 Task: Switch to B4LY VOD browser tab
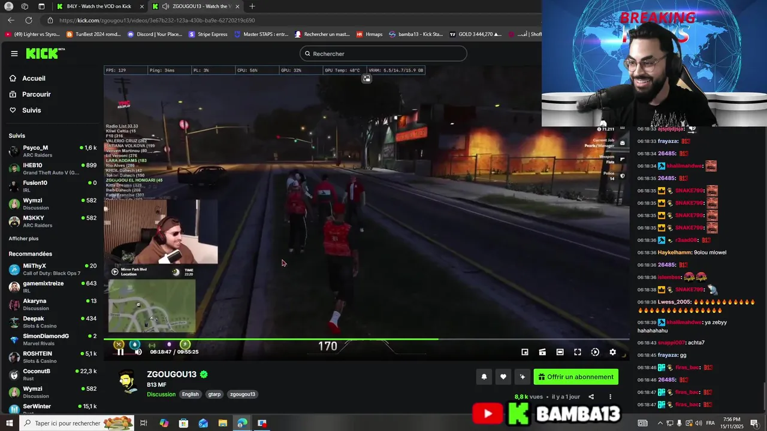click(x=99, y=6)
